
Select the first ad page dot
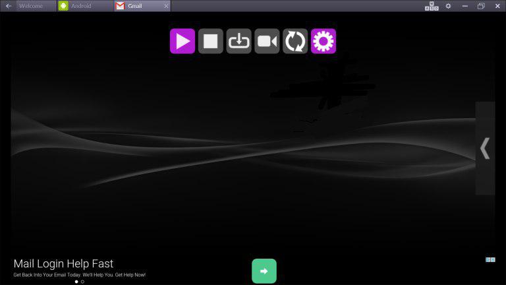click(76, 282)
